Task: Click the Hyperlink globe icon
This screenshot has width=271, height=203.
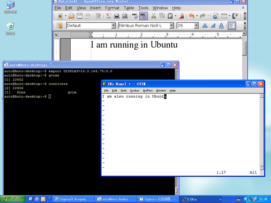Action: tap(216, 16)
